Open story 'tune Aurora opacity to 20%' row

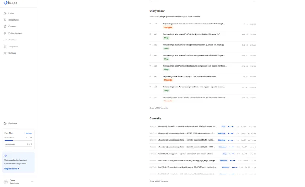(203, 78)
